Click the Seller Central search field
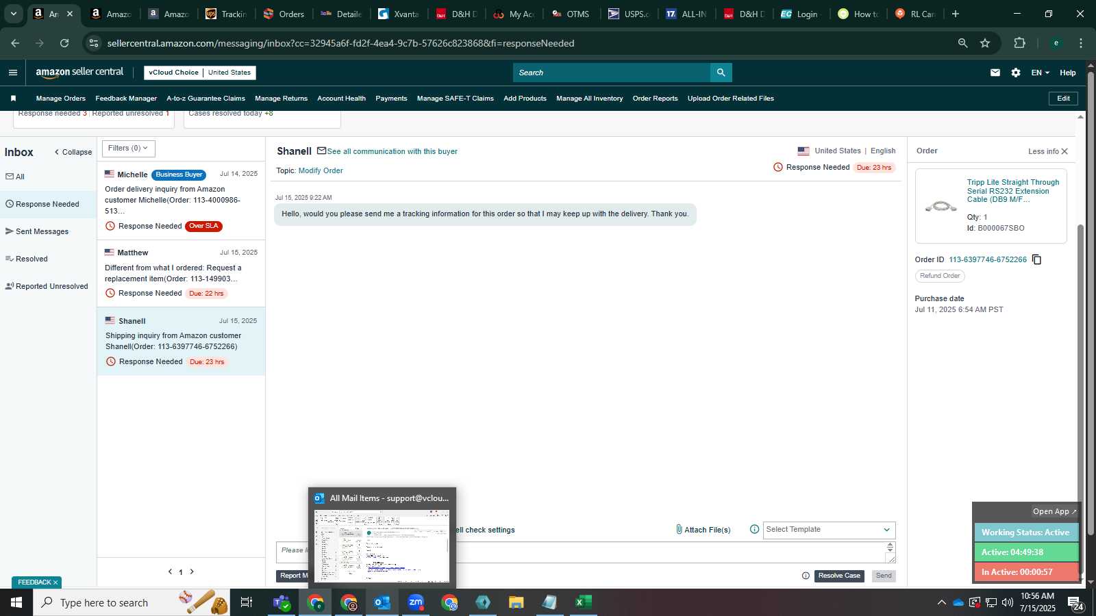The width and height of the screenshot is (1096, 616). pos(612,73)
